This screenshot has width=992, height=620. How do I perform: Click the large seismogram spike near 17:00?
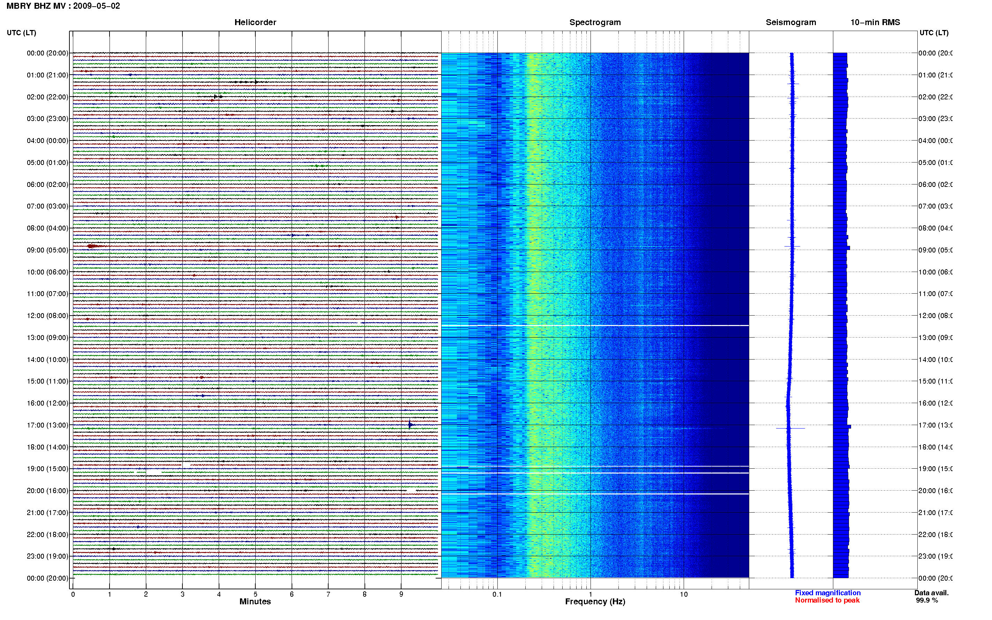[790, 429]
